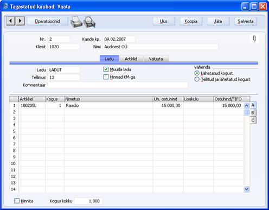The height and width of the screenshot is (210, 269).
Task: Show row flip A
Action: (253, 105)
